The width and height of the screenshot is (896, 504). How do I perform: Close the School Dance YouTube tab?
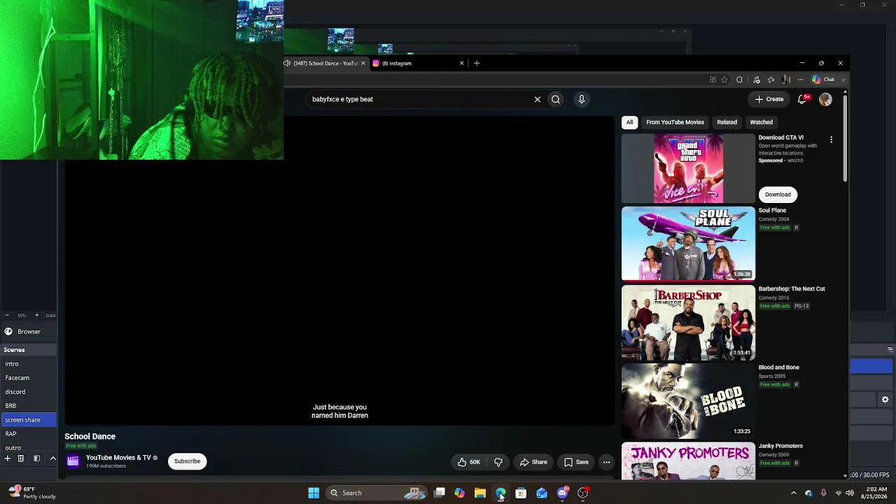(x=363, y=63)
